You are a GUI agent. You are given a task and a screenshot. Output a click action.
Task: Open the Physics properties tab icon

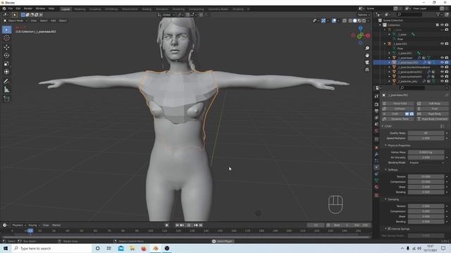click(376, 167)
